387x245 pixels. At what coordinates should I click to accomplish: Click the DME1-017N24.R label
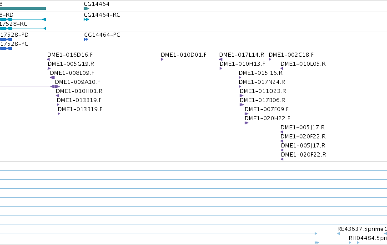pyautogui.click(x=262, y=82)
